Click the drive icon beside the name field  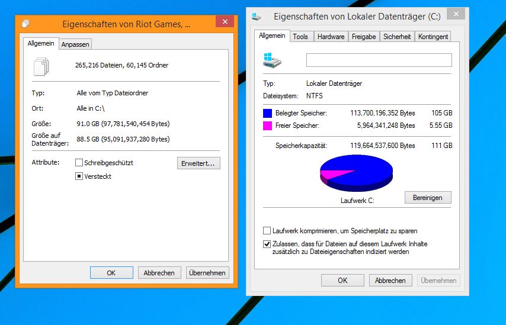tap(272, 60)
